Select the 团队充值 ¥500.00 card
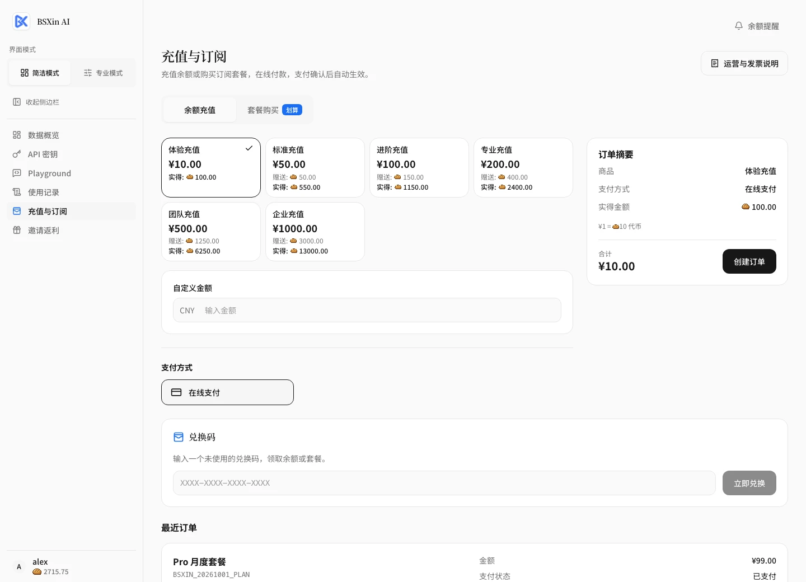The width and height of the screenshot is (806, 582). pos(211,232)
